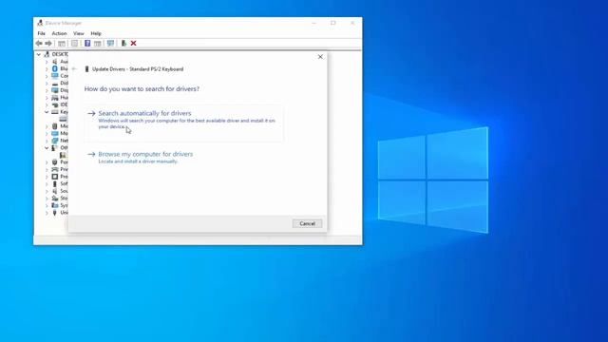Select the Network adapters category icon

[x=55, y=141]
